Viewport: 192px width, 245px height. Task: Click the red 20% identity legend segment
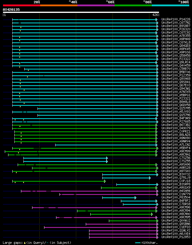pos(22,5)
